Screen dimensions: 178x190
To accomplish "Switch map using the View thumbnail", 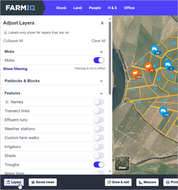I will pos(122,164).
